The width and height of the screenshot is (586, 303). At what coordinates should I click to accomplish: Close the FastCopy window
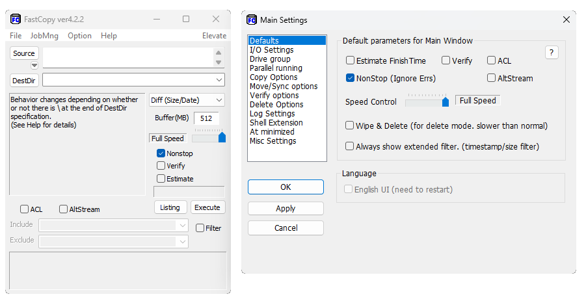[216, 19]
